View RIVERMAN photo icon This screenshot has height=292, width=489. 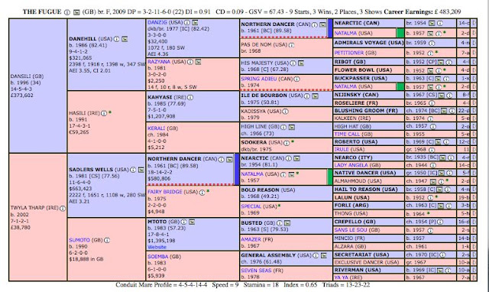tap(440, 270)
